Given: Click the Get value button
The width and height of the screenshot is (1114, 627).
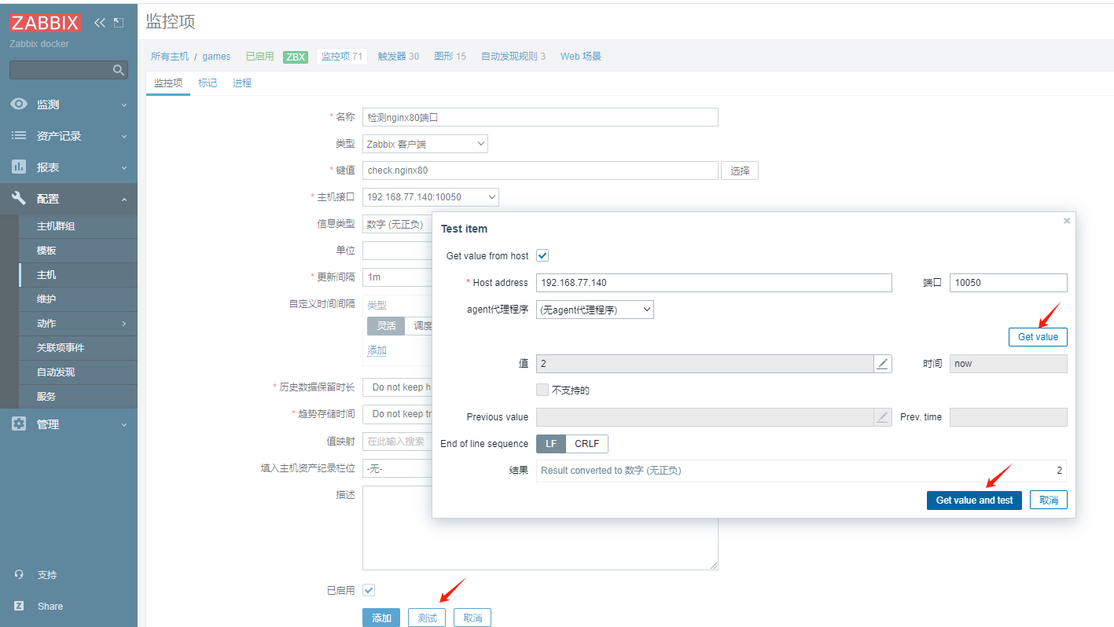Looking at the screenshot, I should (x=1038, y=336).
